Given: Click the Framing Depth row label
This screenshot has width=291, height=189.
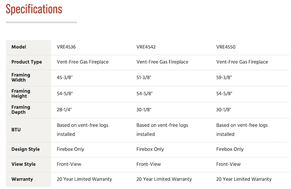Looking at the screenshot, I should (21, 109).
